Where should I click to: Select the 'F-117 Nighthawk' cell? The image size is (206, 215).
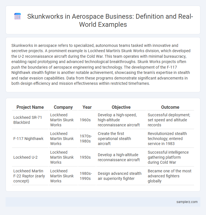[x=30, y=139]
